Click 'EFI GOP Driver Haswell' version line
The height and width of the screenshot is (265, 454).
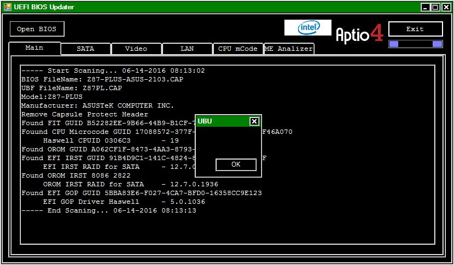pyautogui.click(x=124, y=202)
